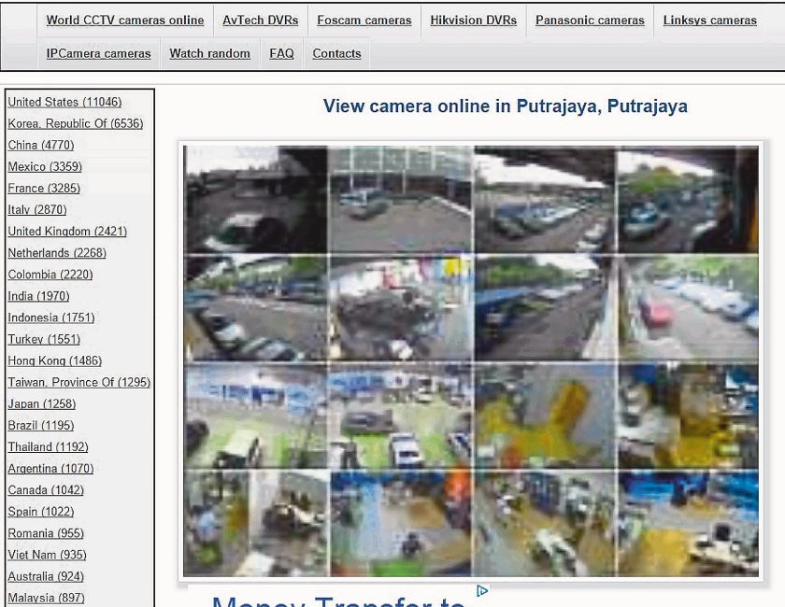The width and height of the screenshot is (785, 607).
Task: Open the Contacts page
Action: click(x=336, y=53)
